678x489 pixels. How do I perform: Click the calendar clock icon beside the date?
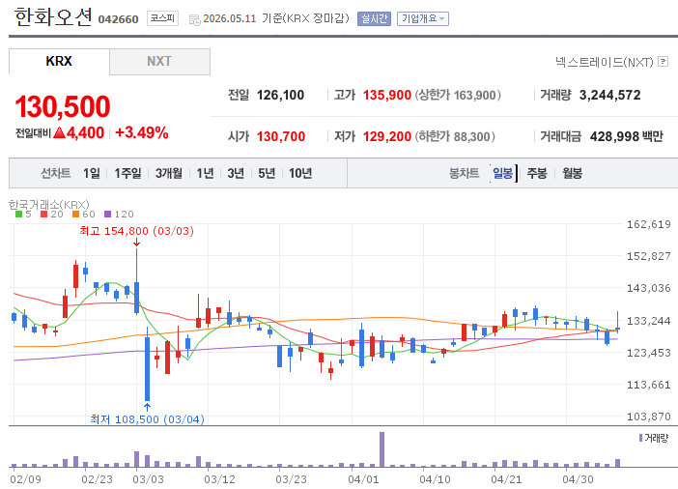click(x=194, y=19)
